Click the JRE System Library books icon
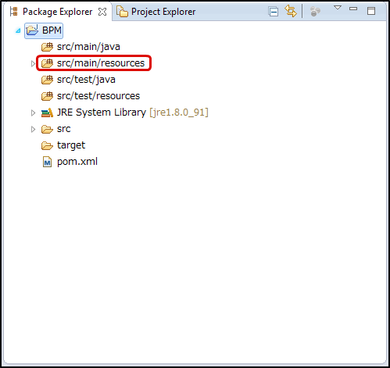Viewport: 390px width, 368px height. point(47,113)
